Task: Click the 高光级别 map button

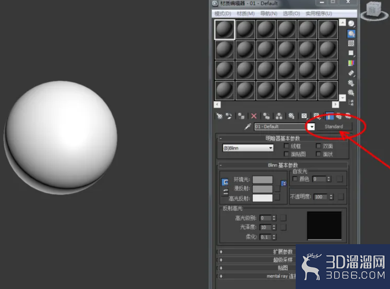Action: (283, 218)
